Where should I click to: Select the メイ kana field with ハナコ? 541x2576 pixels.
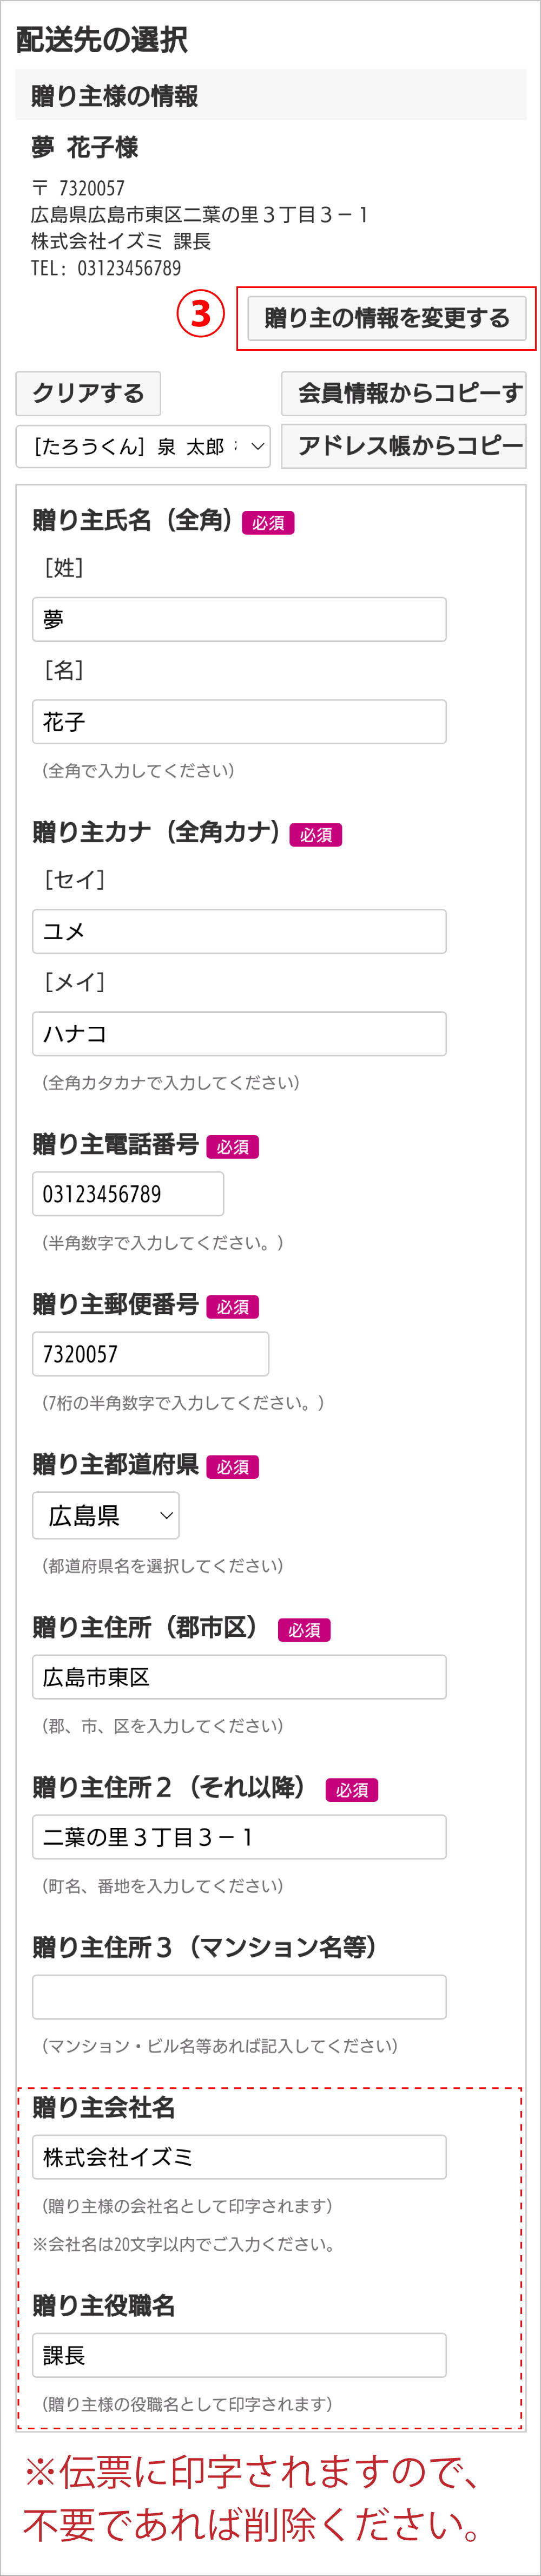point(239,1034)
